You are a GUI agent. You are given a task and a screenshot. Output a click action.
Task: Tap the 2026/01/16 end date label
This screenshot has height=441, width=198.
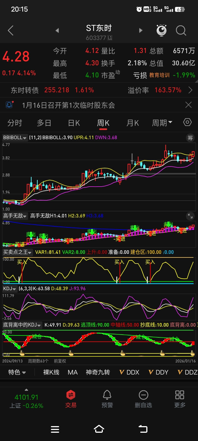coord(186,361)
